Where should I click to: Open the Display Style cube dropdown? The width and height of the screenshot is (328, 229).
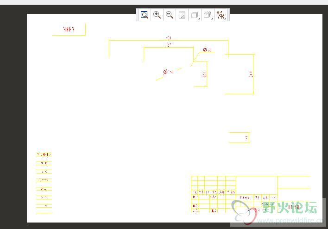(195, 15)
